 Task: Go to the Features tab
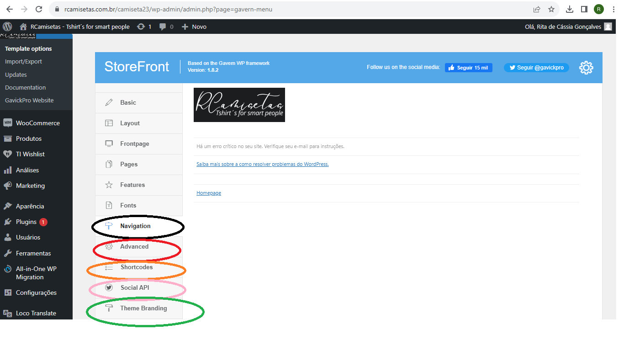click(x=139, y=185)
